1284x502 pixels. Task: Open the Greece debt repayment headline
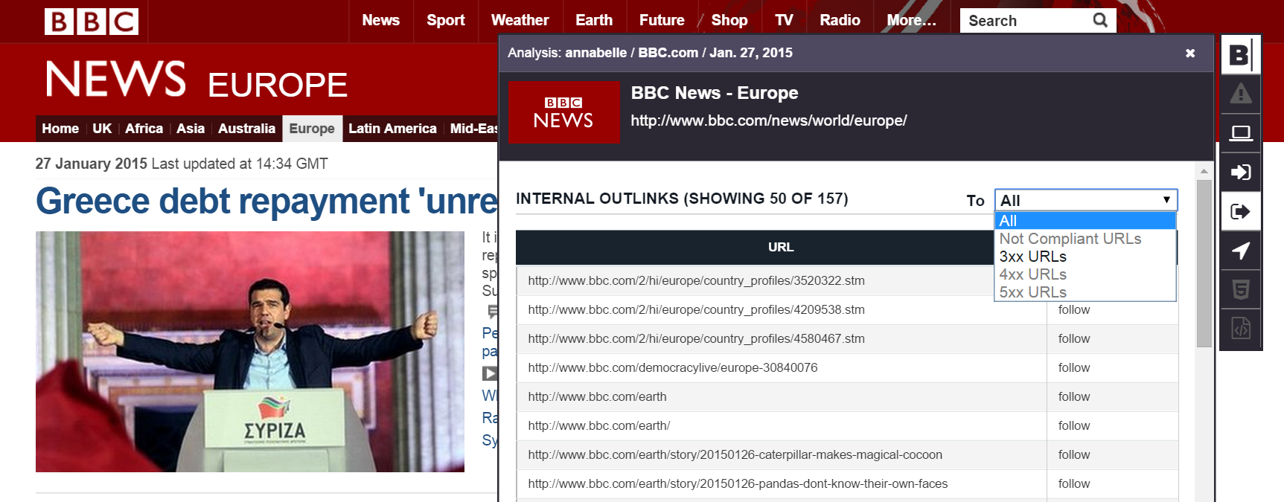point(266,201)
